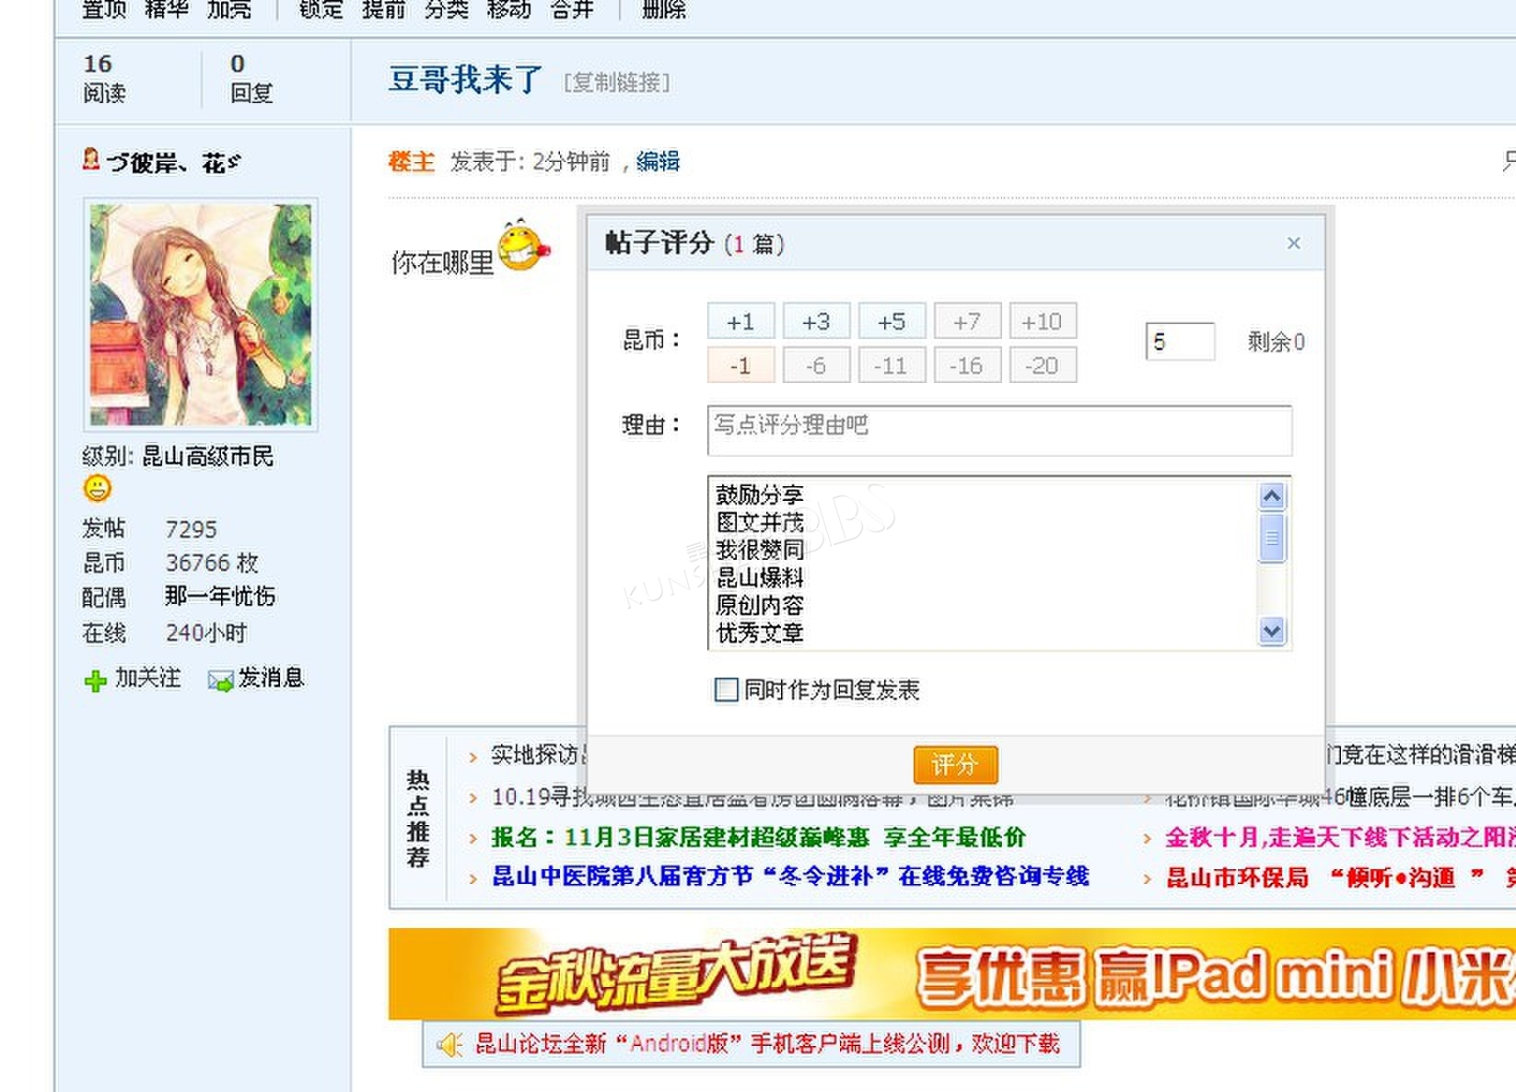This screenshot has height=1092, width=1516.
Task: Click the green plus follow icon
Action: tap(95, 680)
